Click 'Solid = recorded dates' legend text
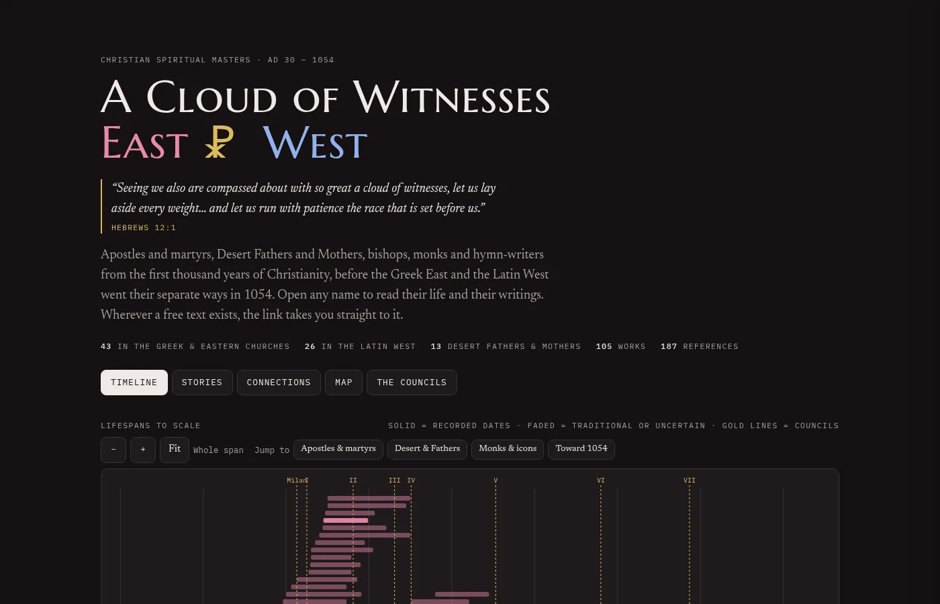Screen dimensions: 940x604 coord(449,426)
